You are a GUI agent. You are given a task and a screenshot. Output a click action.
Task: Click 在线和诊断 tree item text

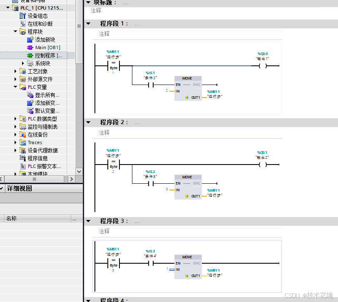(40, 24)
